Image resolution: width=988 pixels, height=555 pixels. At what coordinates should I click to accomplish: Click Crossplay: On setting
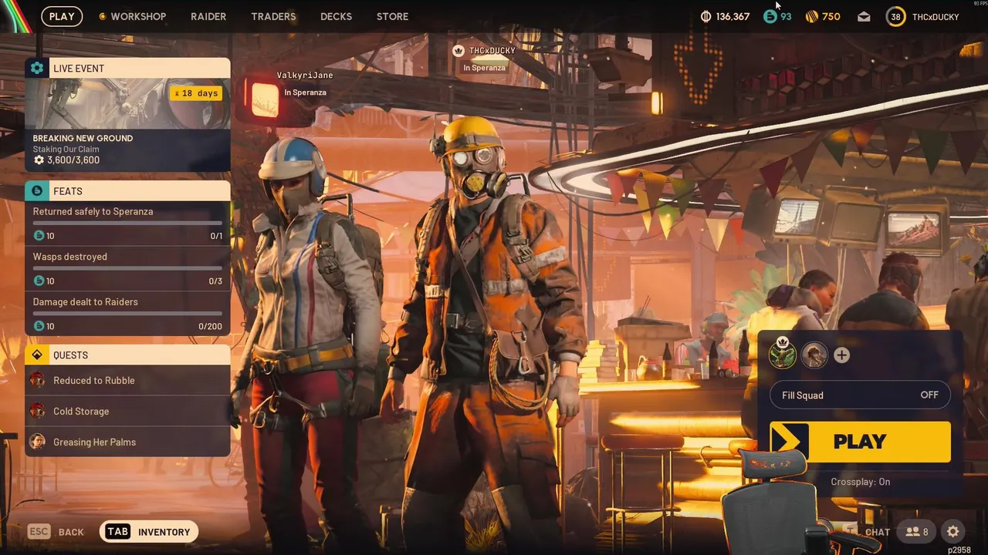(x=860, y=482)
